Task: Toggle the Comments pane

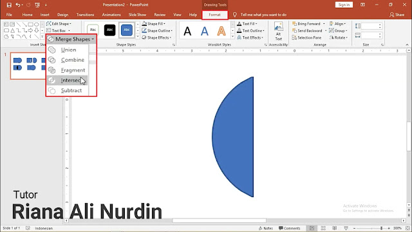Action: coord(290,228)
